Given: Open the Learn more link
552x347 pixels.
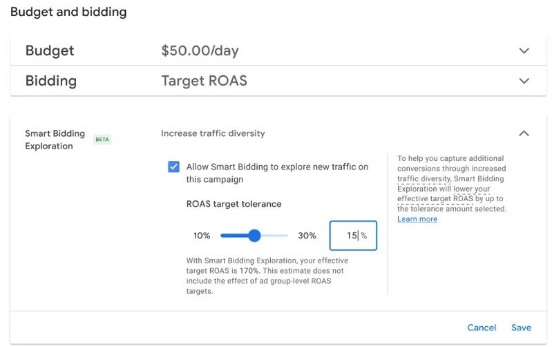Looking at the screenshot, I should [417, 219].
